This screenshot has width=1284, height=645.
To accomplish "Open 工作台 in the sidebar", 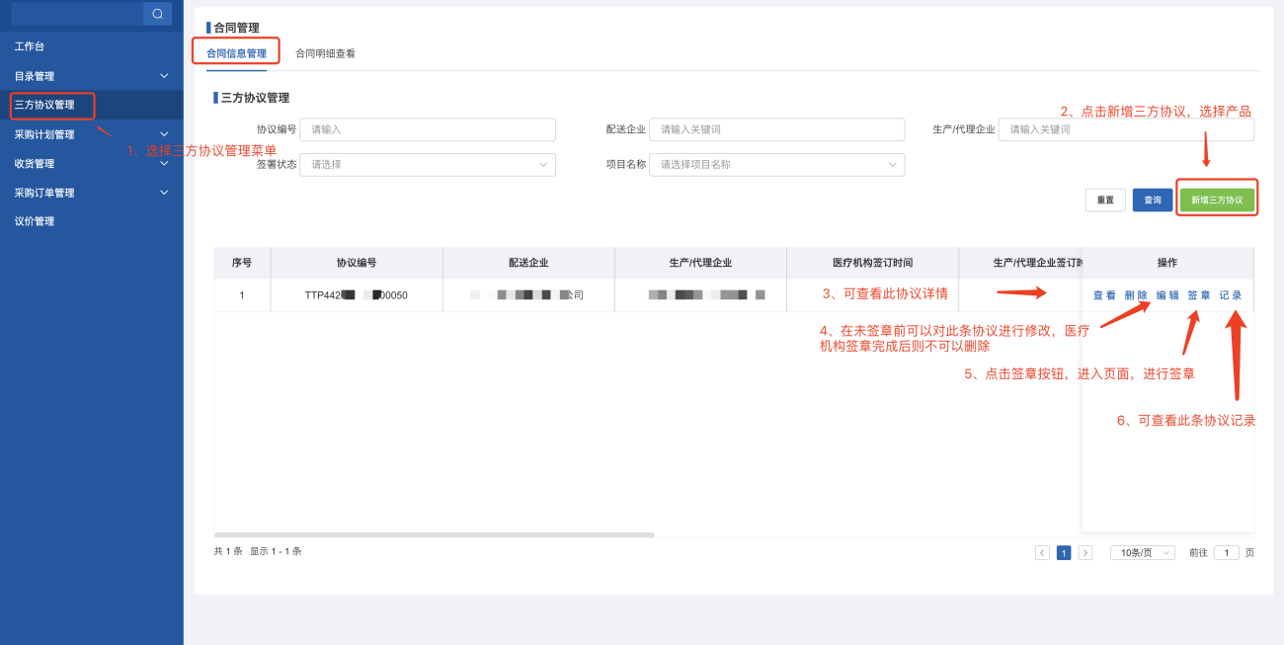I will (30, 46).
